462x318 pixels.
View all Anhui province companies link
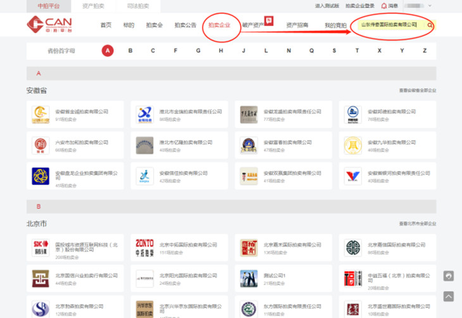point(418,90)
